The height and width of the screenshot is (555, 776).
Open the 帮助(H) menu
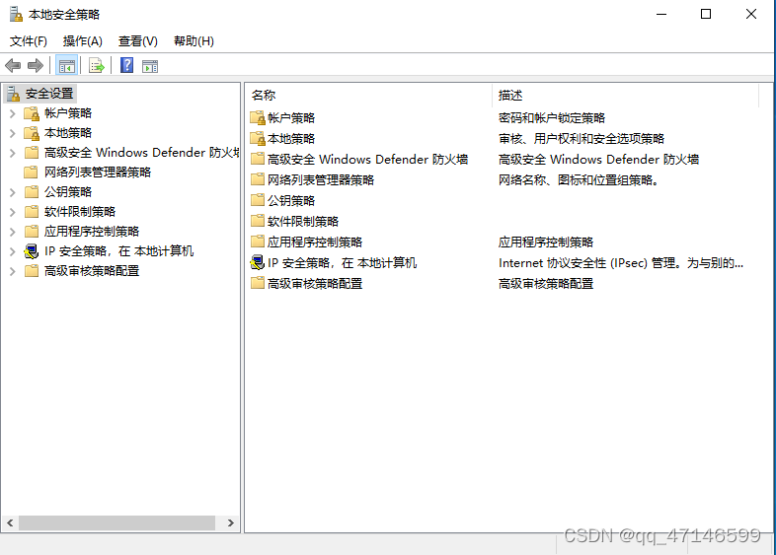[194, 41]
